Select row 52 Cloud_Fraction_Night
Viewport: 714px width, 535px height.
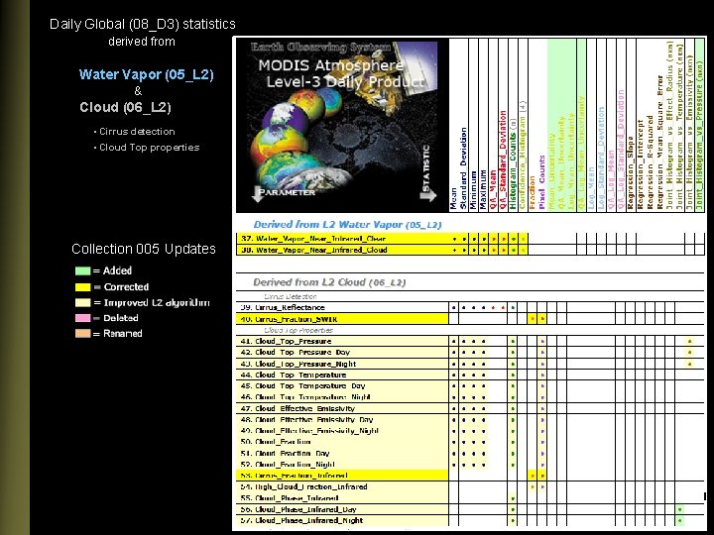(470, 465)
